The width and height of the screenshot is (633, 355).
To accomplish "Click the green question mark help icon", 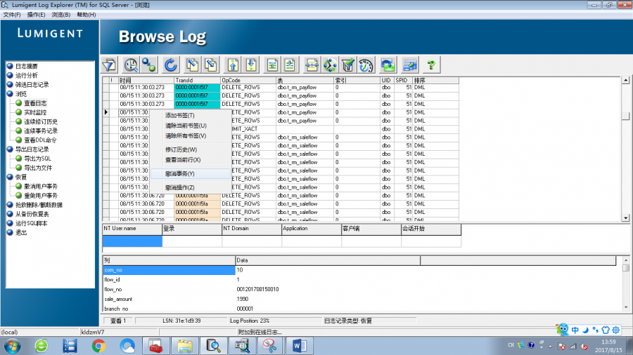I will [x=431, y=65].
